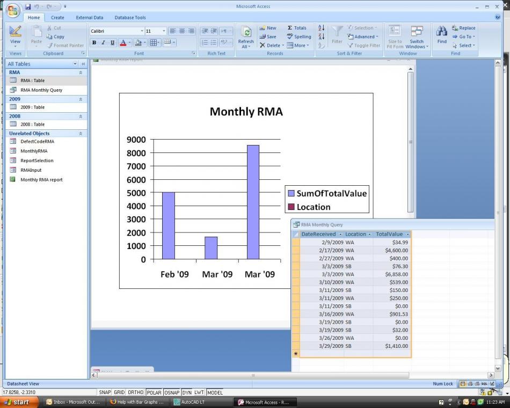Sort descending Z to A

(322, 37)
